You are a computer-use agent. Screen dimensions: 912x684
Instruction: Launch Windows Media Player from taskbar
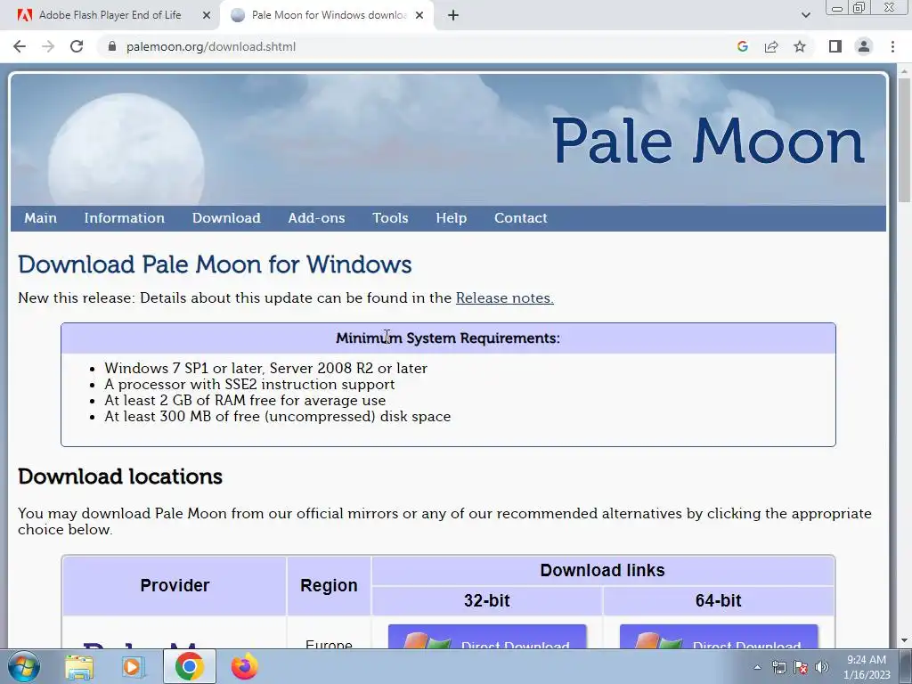click(x=134, y=667)
